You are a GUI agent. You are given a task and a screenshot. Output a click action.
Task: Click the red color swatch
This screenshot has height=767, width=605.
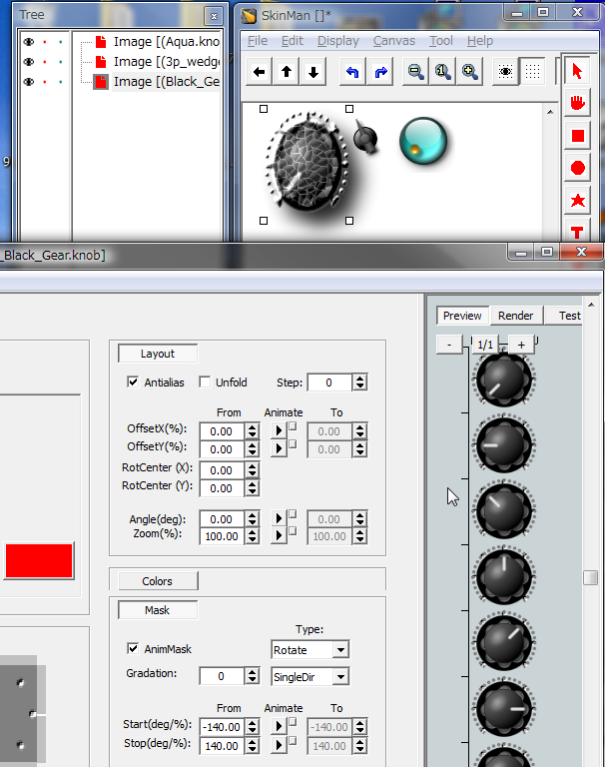point(39,560)
